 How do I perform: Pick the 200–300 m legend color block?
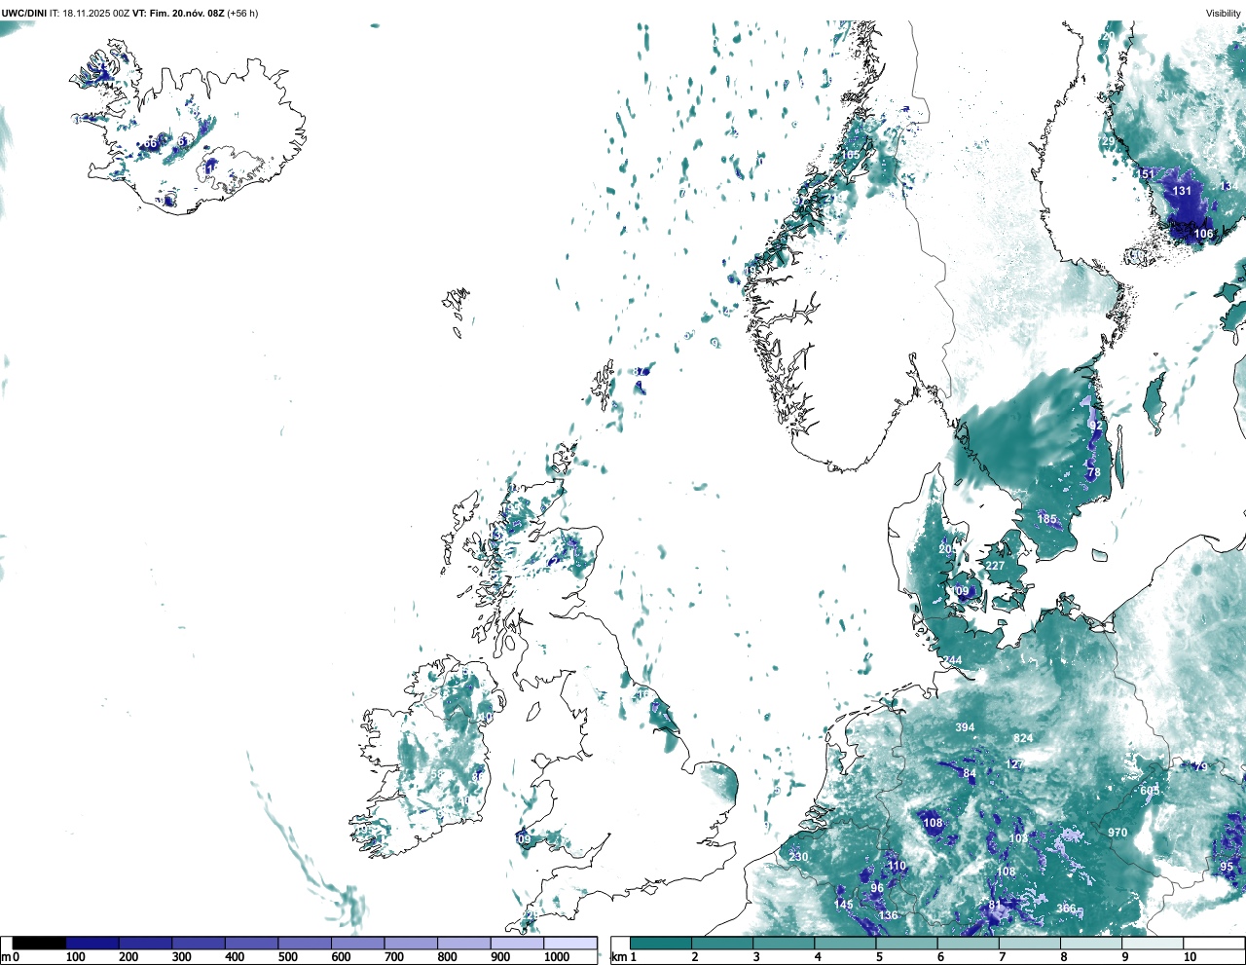click(146, 943)
